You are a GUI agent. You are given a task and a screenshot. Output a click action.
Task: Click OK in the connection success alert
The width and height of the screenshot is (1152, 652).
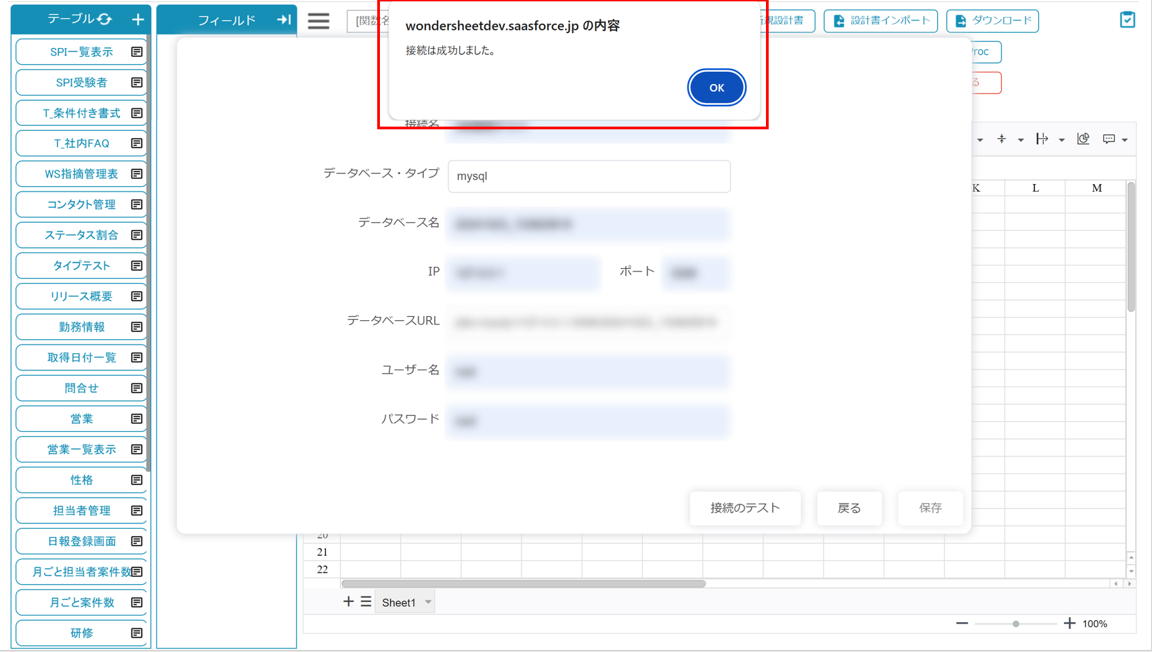[x=717, y=87]
